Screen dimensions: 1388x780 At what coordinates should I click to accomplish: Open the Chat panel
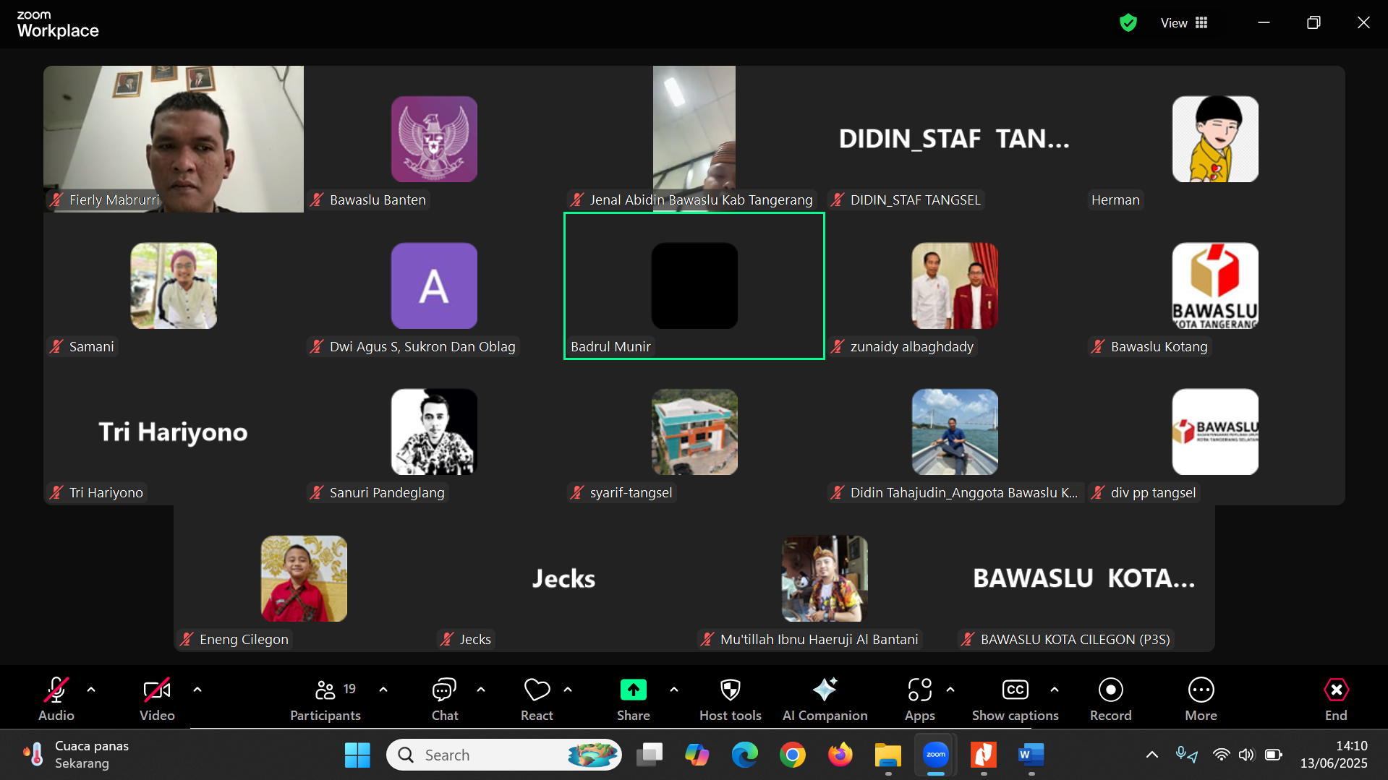coord(444,698)
